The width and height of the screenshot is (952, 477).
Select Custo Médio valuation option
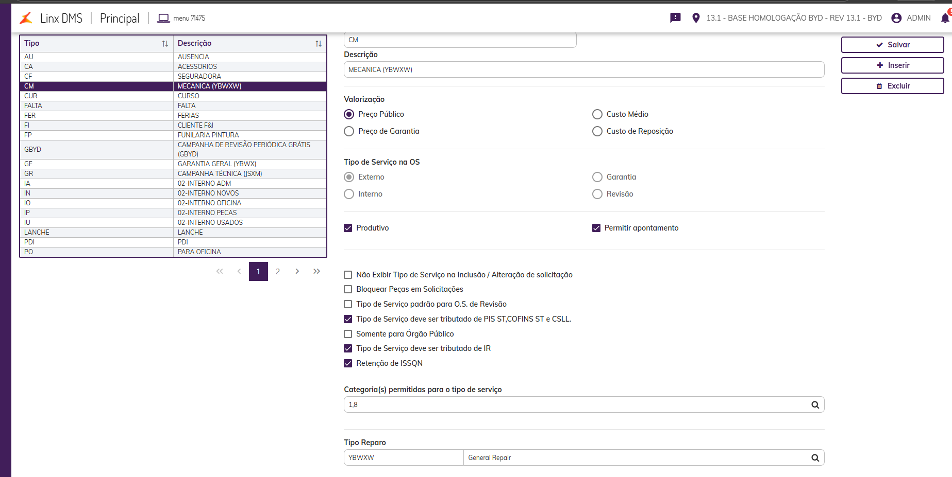coord(597,114)
